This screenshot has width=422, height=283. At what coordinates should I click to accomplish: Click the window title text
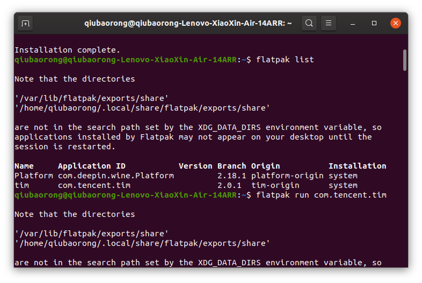(x=188, y=23)
